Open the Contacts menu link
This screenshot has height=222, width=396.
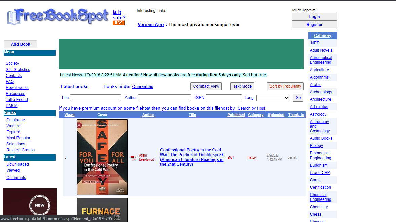pyautogui.click(x=14, y=76)
